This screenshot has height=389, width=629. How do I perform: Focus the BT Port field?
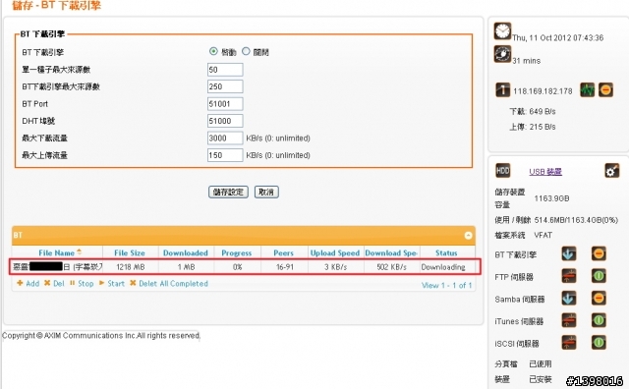click(x=225, y=104)
